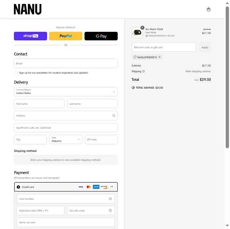Click the +4 more card types badge
The image size is (230, 229).
click(x=112, y=187)
